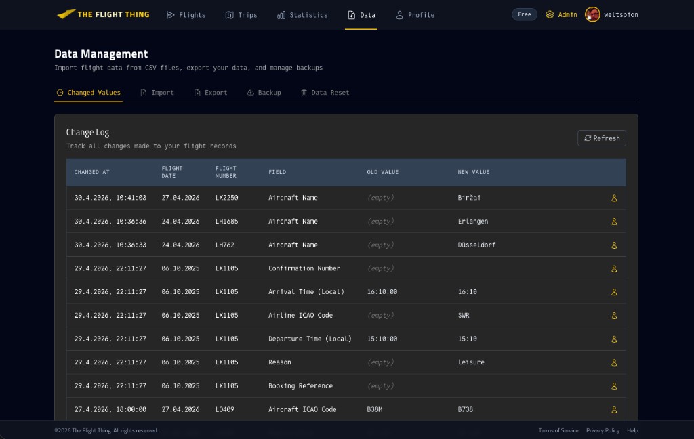
Task: Switch to the Backup sub-tab
Action: click(264, 93)
